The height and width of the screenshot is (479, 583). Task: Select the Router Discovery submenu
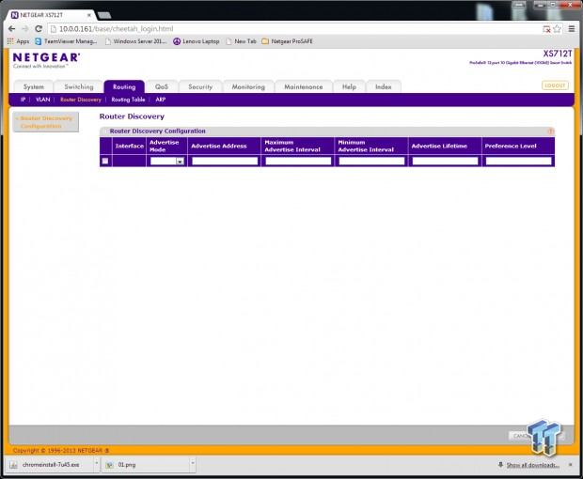click(x=81, y=100)
